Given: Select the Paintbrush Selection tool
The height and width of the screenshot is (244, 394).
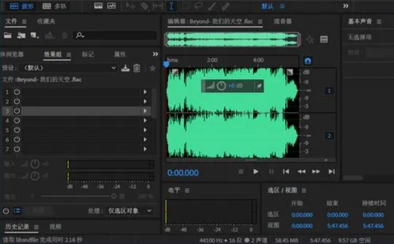Looking at the screenshot, I should point(212,6).
